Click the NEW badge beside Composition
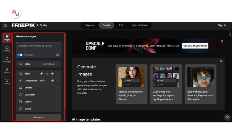This screenshot has width=232, height=131. (42, 81)
